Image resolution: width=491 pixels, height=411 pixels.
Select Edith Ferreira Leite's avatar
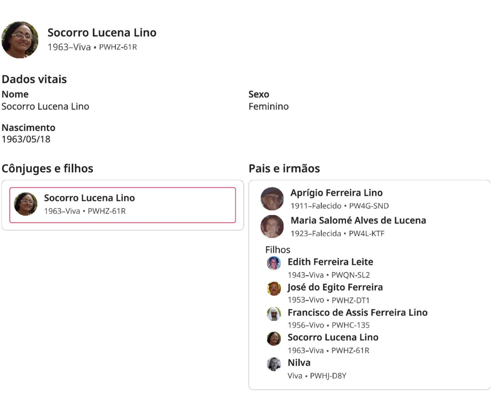coord(274,263)
